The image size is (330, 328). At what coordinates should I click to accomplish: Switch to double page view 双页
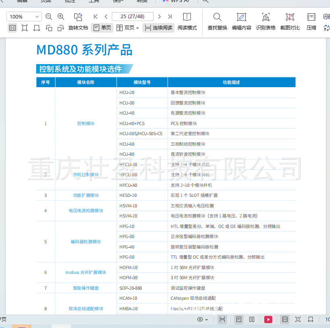click(125, 28)
